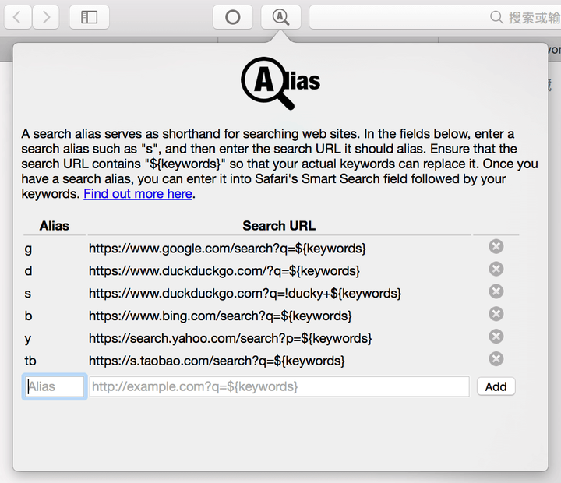Click the Add button
Screen dimensions: 561x483
pyautogui.click(x=496, y=386)
